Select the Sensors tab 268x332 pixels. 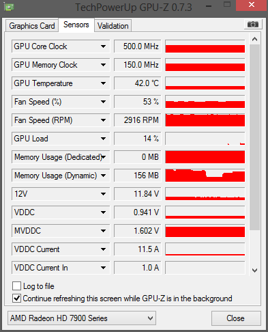point(76,25)
